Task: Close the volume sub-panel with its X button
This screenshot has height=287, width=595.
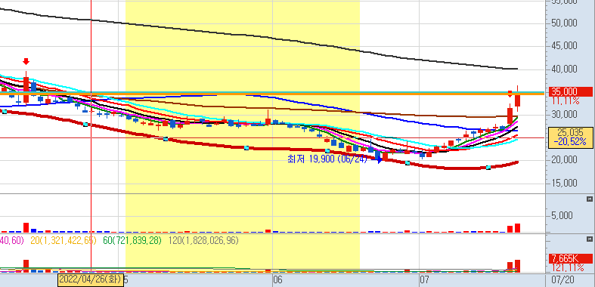Action: click(x=589, y=199)
